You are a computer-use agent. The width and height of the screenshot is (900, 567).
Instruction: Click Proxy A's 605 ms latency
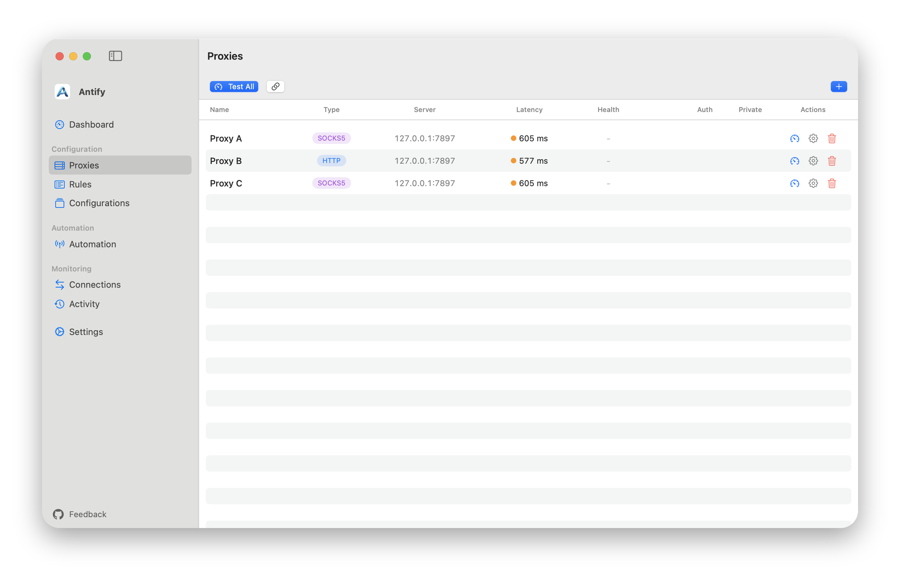533,138
